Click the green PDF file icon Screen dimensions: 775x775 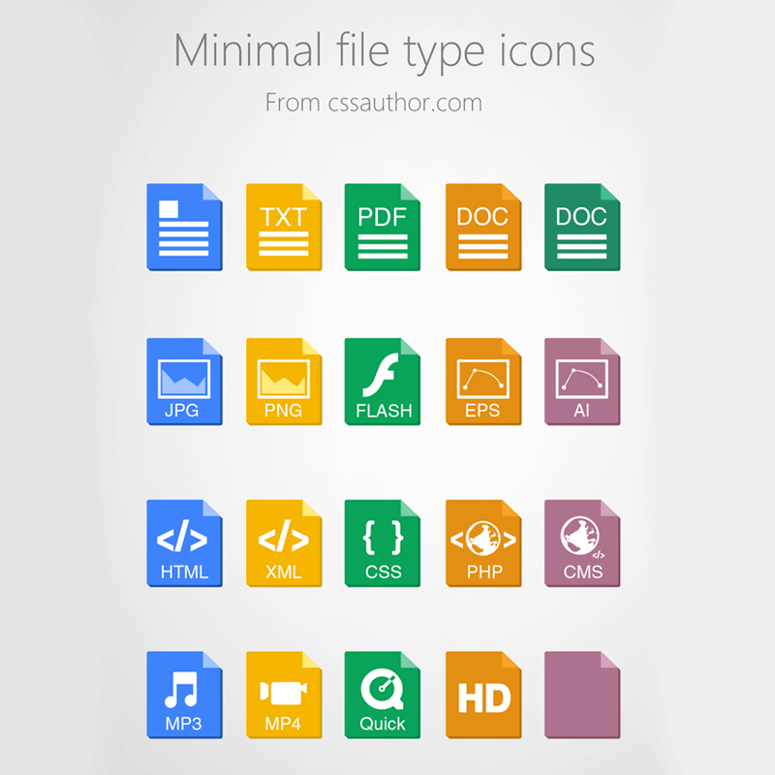pos(383,228)
